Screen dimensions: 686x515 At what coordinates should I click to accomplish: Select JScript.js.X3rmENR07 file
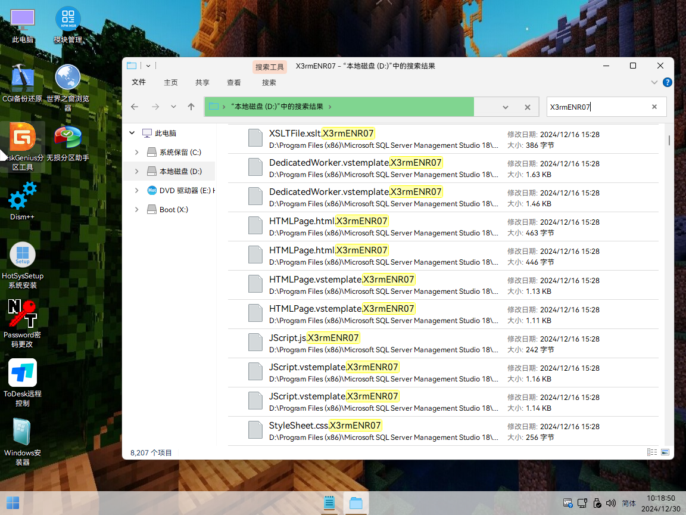pos(443,344)
